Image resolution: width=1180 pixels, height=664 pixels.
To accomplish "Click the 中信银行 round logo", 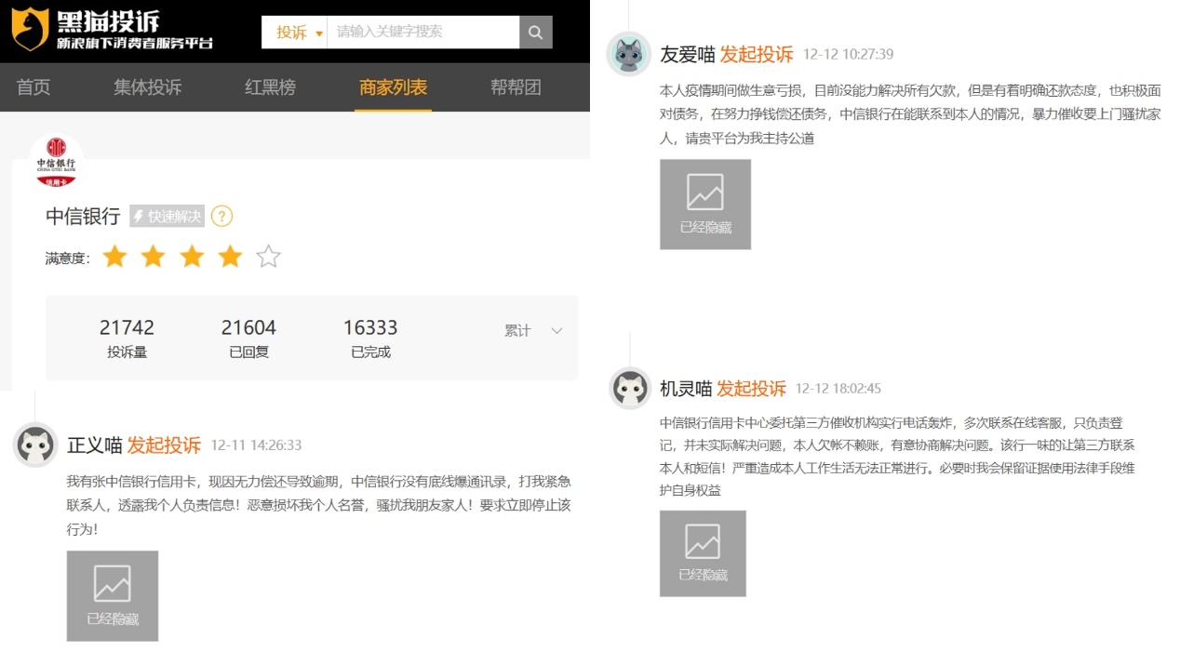I will [x=57, y=160].
